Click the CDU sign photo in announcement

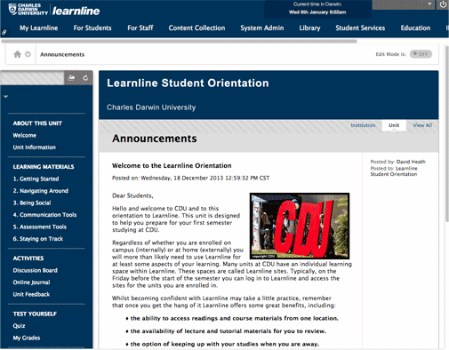coord(300,226)
